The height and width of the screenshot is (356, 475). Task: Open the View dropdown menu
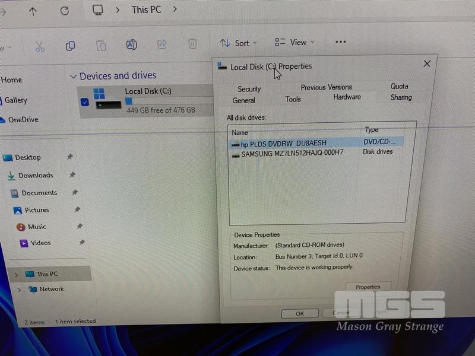coord(294,42)
